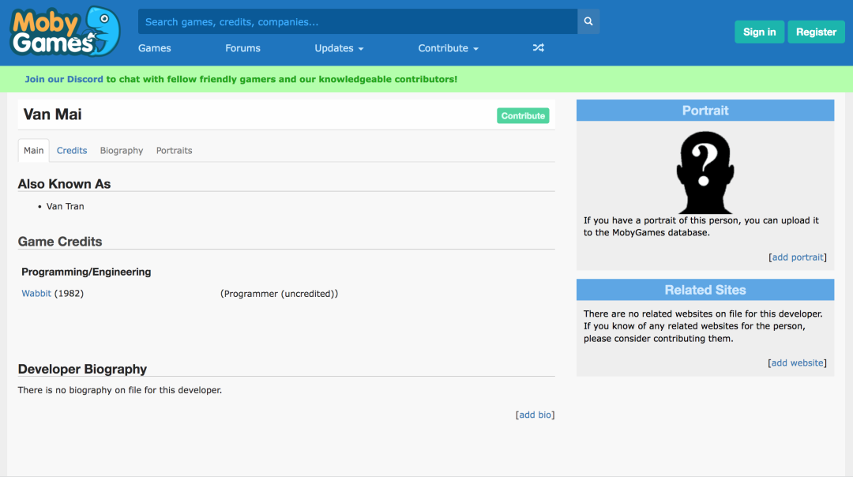Click the placeholder portrait silhouette

(705, 172)
